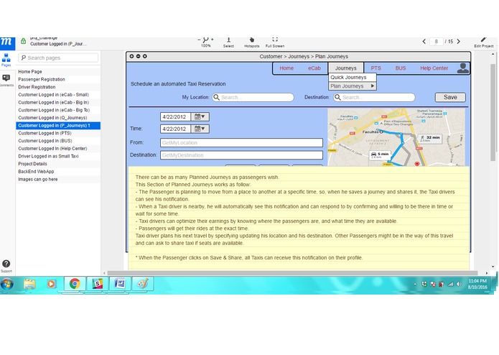Click the Search pages field

[x=58, y=57]
